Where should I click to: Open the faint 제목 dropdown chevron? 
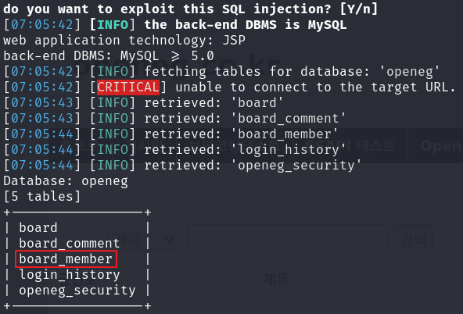point(169,240)
